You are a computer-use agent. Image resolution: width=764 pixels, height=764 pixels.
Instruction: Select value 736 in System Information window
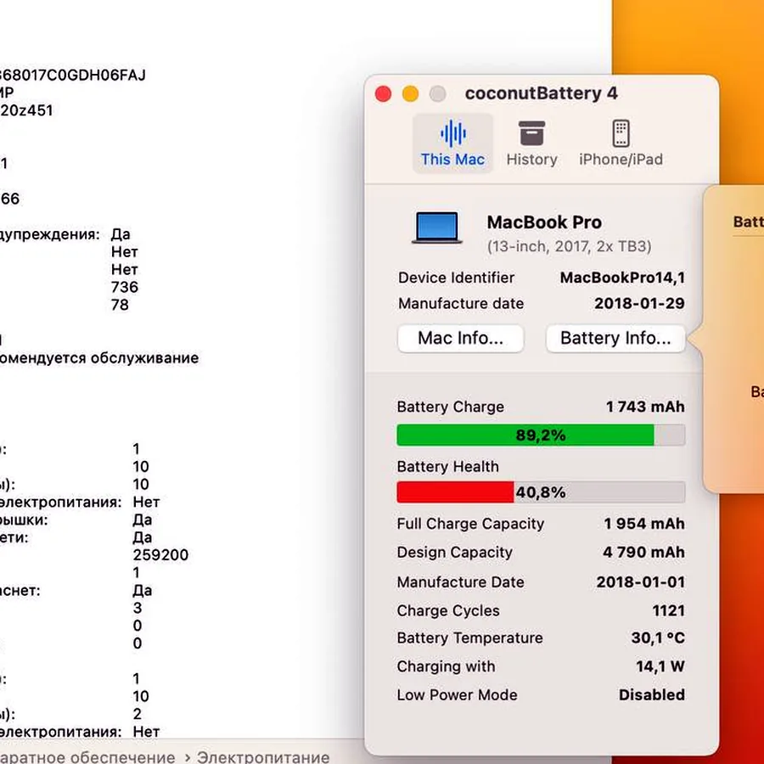pyautogui.click(x=125, y=287)
